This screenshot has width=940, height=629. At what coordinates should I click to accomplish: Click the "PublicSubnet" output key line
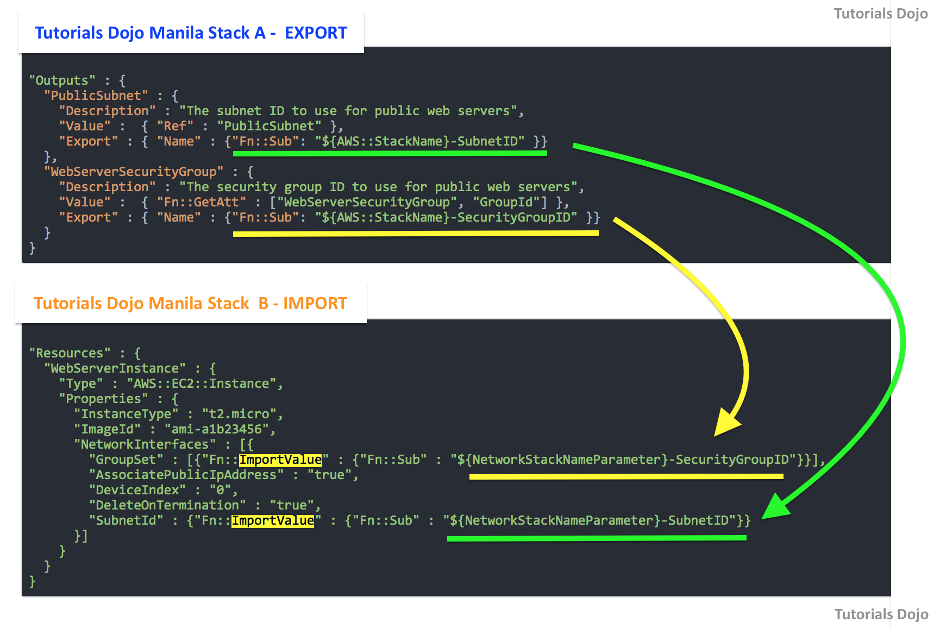pos(111,96)
